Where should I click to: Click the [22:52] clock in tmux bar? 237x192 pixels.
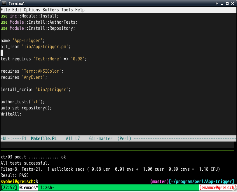pyautogui.click(x=9, y=187)
